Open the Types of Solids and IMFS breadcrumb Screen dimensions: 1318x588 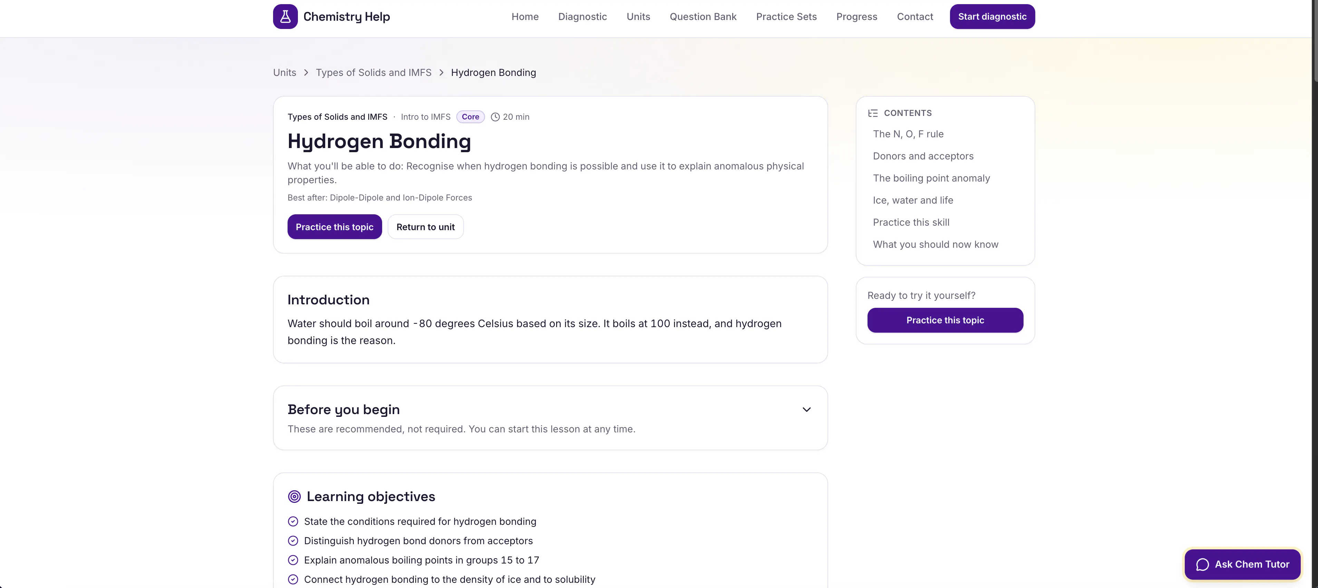pos(374,72)
